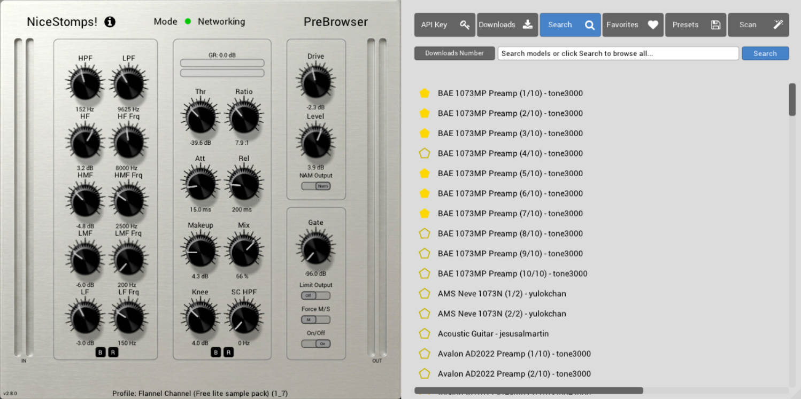Click the vertical scrollbar of model list
The width and height of the screenshot is (801, 399).
792,99
